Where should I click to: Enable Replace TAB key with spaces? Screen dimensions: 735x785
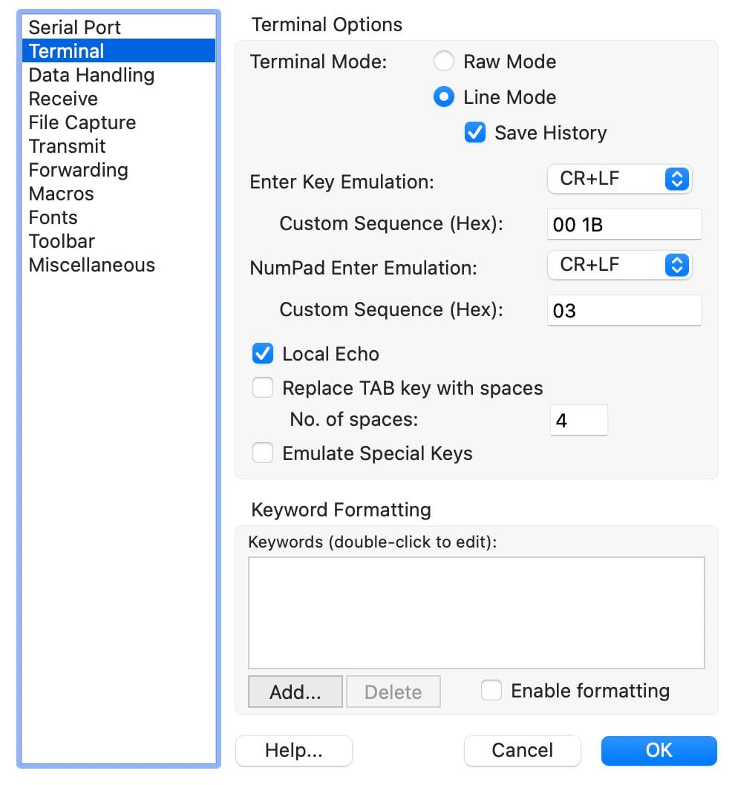(263, 388)
